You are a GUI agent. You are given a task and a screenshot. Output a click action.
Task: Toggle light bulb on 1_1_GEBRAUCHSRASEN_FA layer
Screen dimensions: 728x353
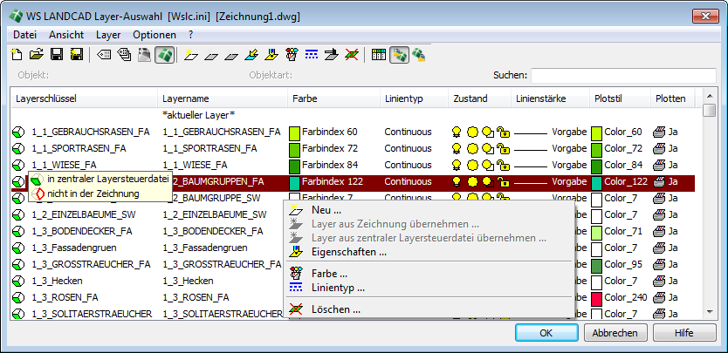[457, 132]
